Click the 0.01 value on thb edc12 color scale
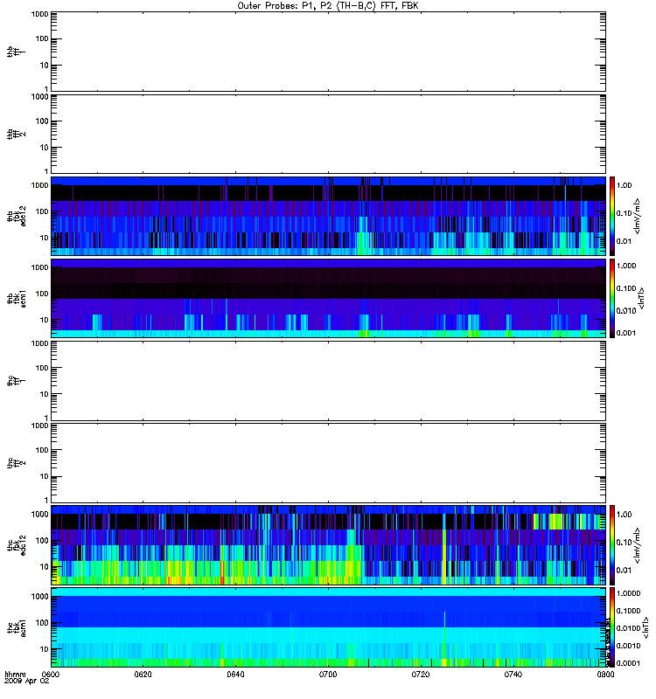 coord(624,241)
